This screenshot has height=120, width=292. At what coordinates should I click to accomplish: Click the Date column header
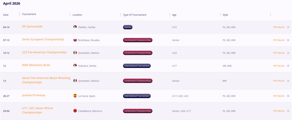pos(6,15)
